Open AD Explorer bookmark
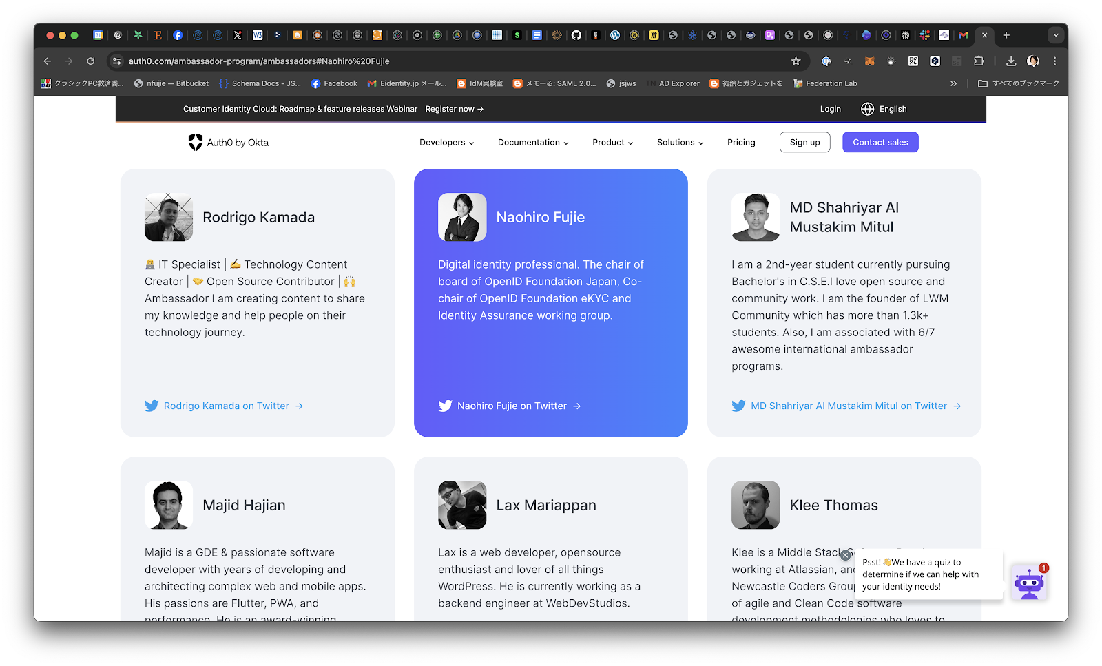 point(673,83)
